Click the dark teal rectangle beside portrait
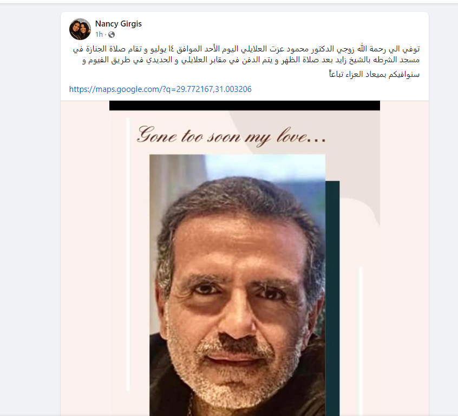This screenshot has width=458, height=416. [x=332, y=299]
